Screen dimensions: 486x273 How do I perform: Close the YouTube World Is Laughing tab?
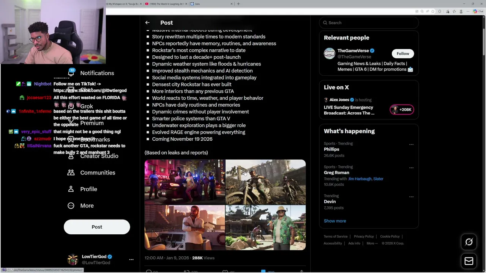pos(186,4)
